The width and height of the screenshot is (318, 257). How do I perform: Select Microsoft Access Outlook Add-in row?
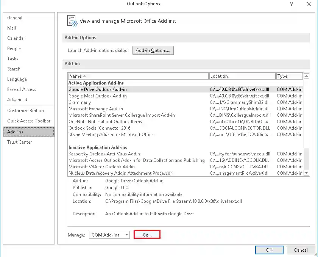point(185,160)
